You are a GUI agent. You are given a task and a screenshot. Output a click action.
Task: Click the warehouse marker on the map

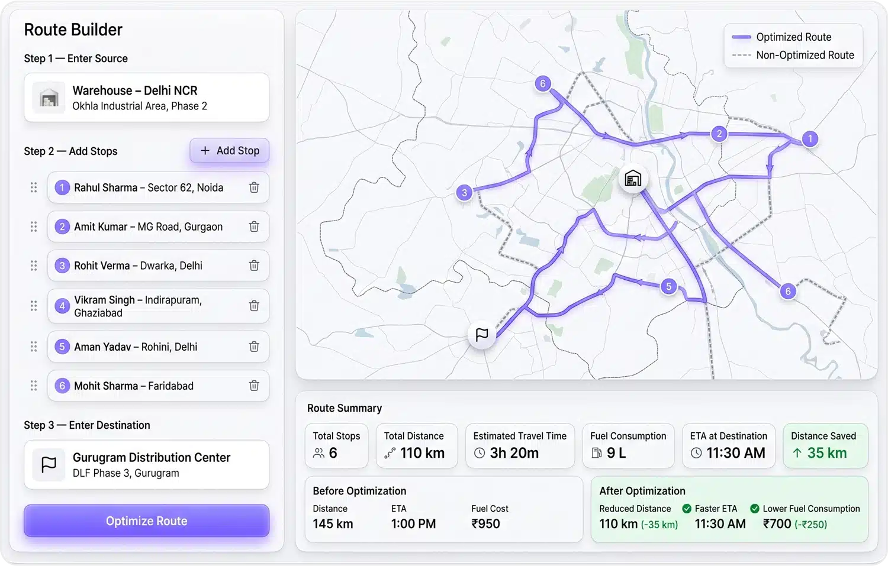tap(633, 179)
